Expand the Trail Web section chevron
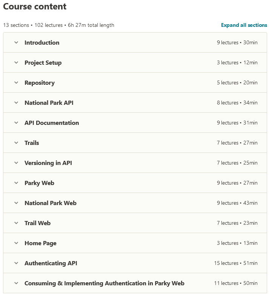 [16, 223]
